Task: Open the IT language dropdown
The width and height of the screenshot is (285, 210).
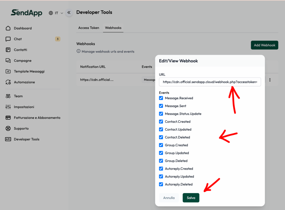Action: point(56,13)
